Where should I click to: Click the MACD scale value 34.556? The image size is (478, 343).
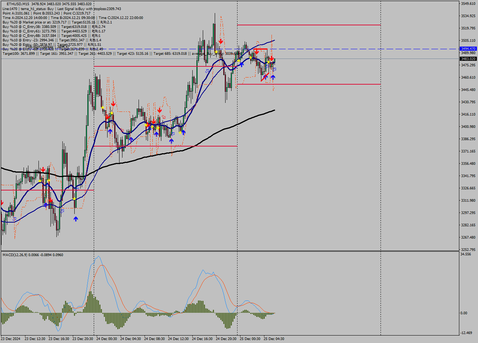click(x=466, y=254)
